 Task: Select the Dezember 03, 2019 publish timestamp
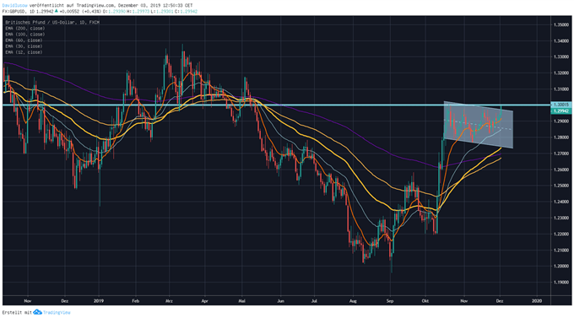(154, 6)
